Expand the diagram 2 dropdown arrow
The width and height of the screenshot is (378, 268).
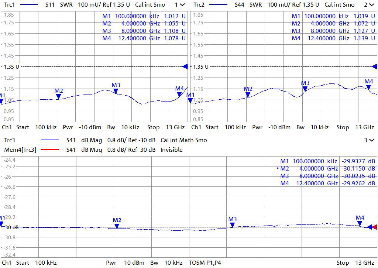(x=371, y=5)
